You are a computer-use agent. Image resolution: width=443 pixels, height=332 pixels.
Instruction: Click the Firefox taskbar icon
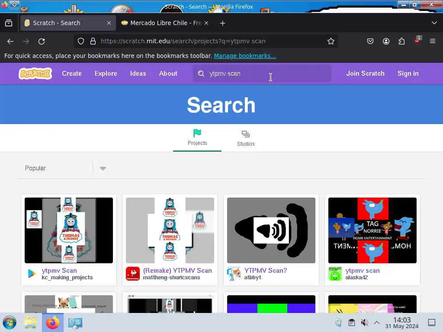pyautogui.click(x=52, y=322)
